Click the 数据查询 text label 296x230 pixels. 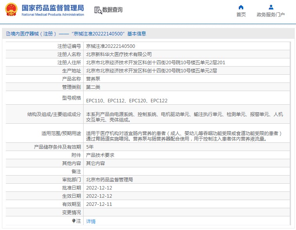pyautogui.click(x=112, y=10)
